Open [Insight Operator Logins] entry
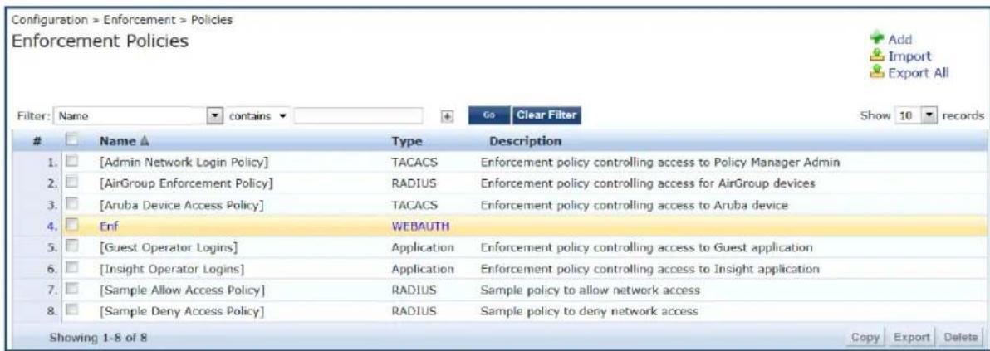990x351 pixels. 172,269
